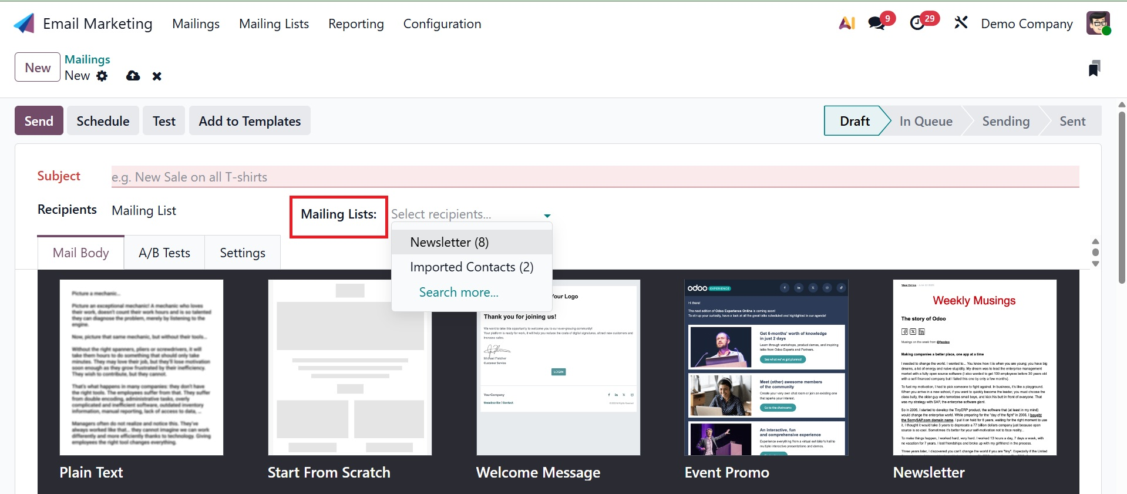Open the conversations chat bubble icon
The image size is (1127, 494).
[877, 23]
